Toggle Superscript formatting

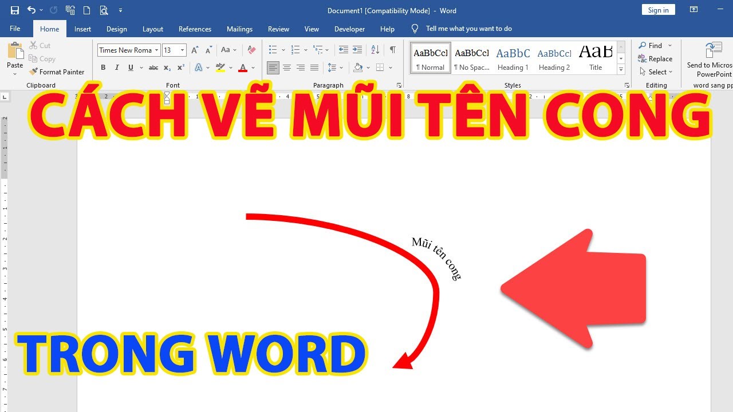coord(181,68)
